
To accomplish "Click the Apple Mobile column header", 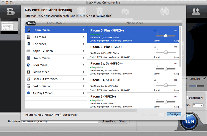I will (x=56, y=23).
